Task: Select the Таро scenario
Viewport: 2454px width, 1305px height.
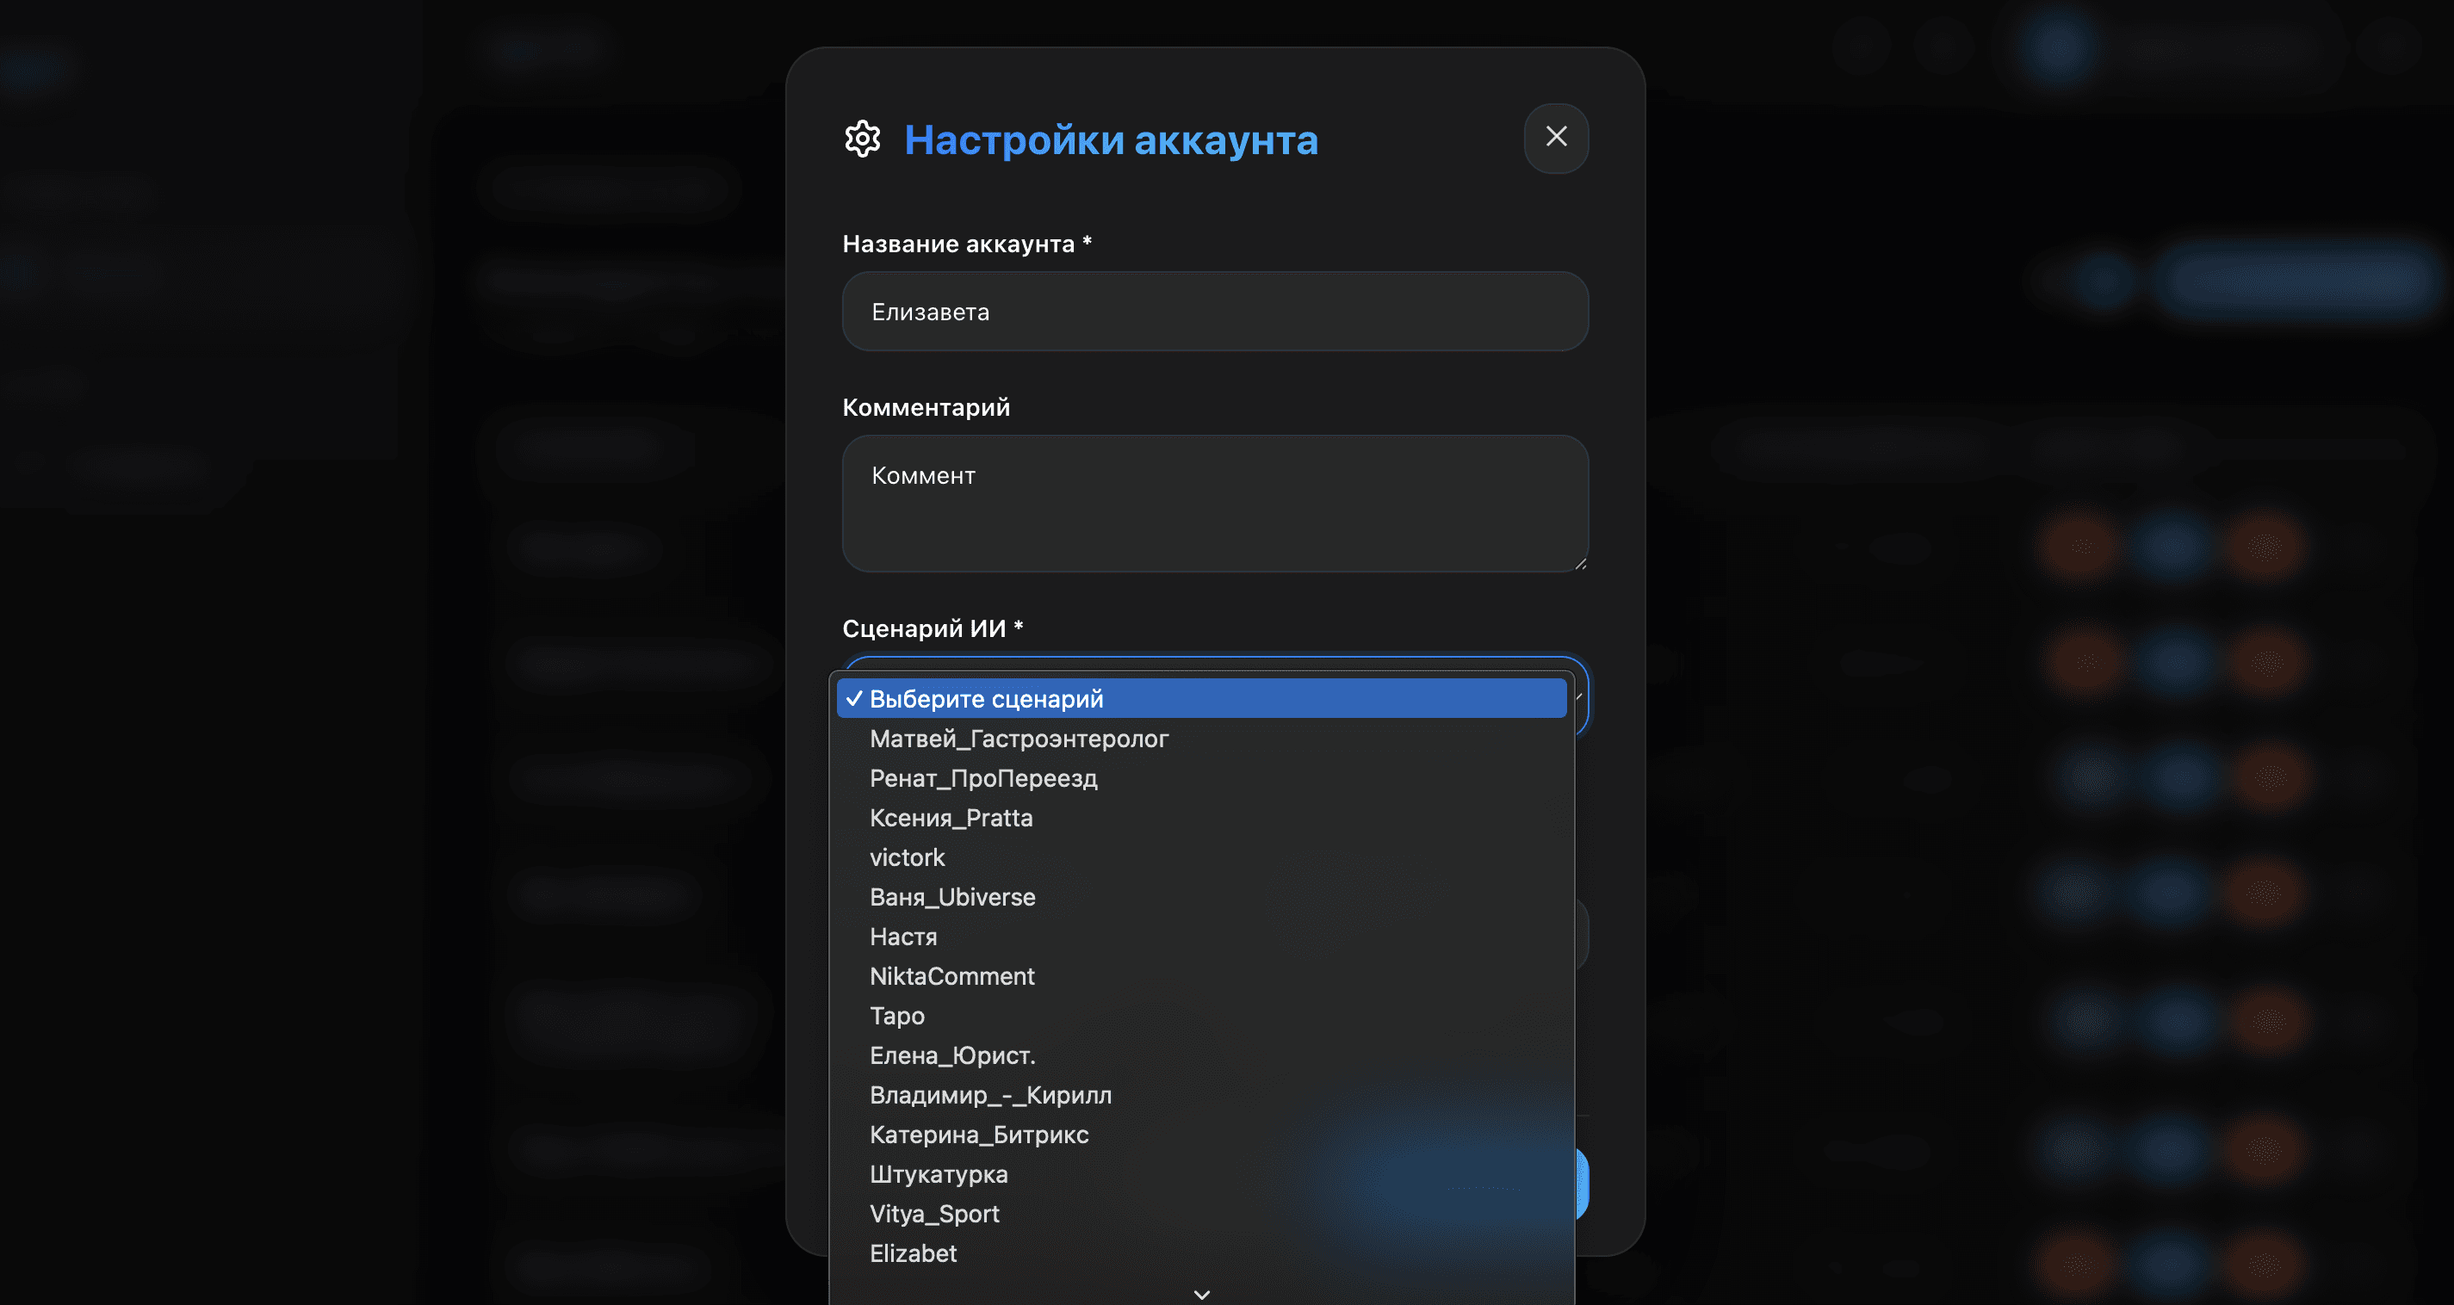Action: click(1201, 1016)
